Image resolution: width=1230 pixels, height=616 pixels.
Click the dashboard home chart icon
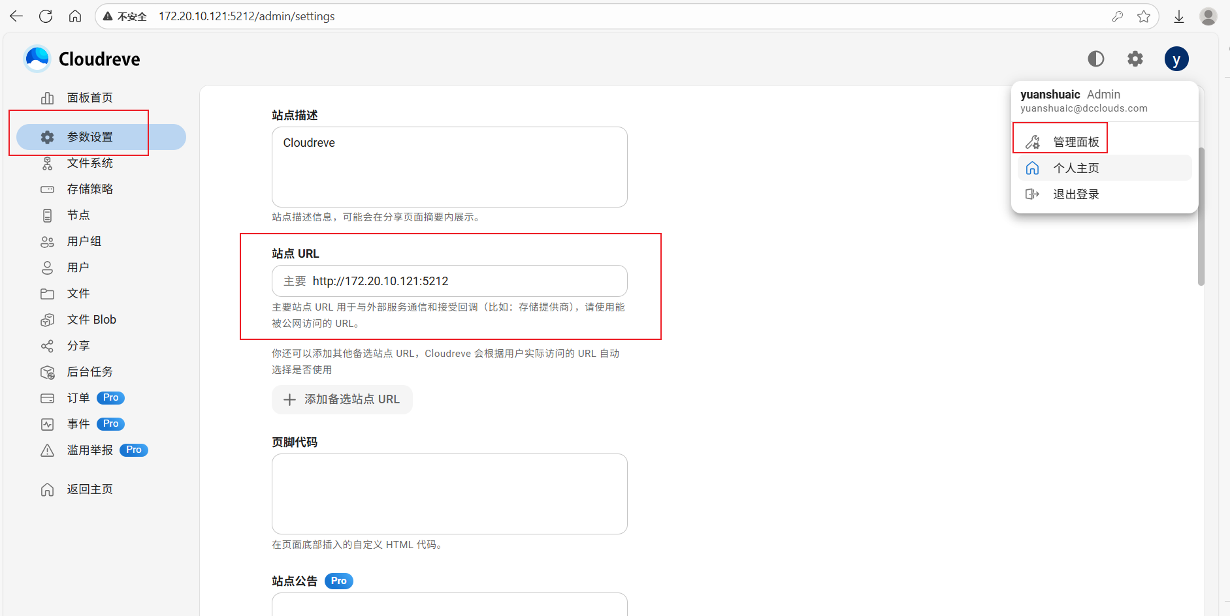tap(48, 98)
